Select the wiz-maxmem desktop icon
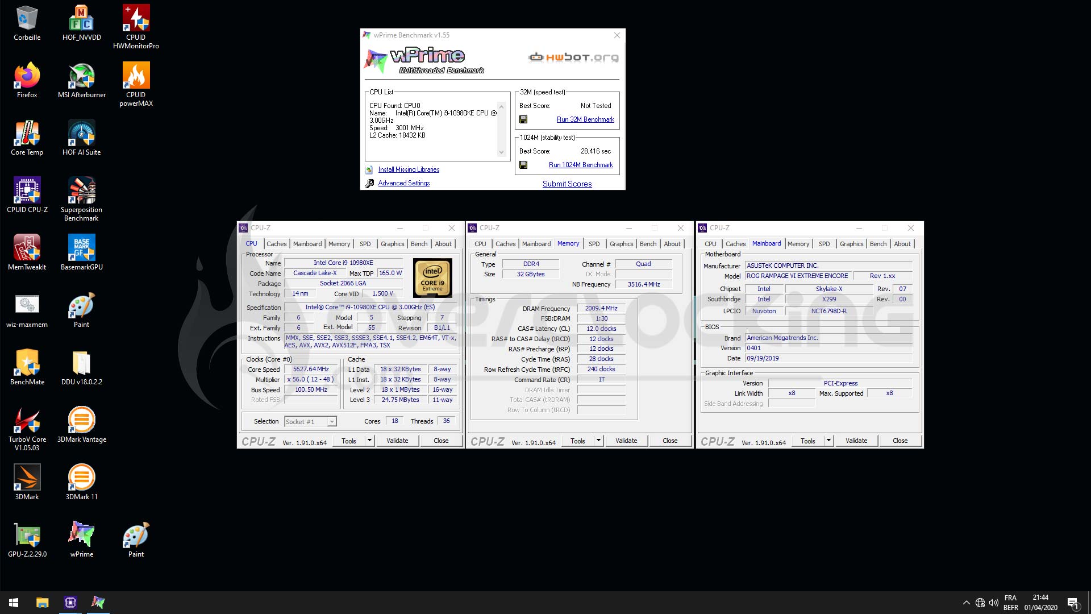Viewport: 1091px width, 614px height. point(27,310)
